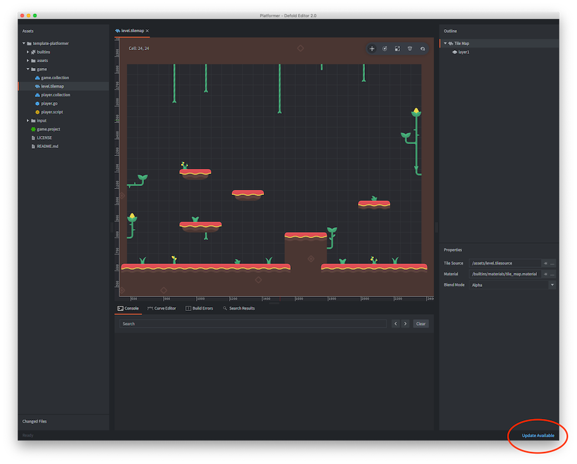577x464 pixels.
Task: Collapse the game folder
Action: pos(27,69)
